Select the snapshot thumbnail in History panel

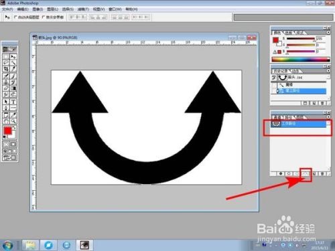(283, 78)
